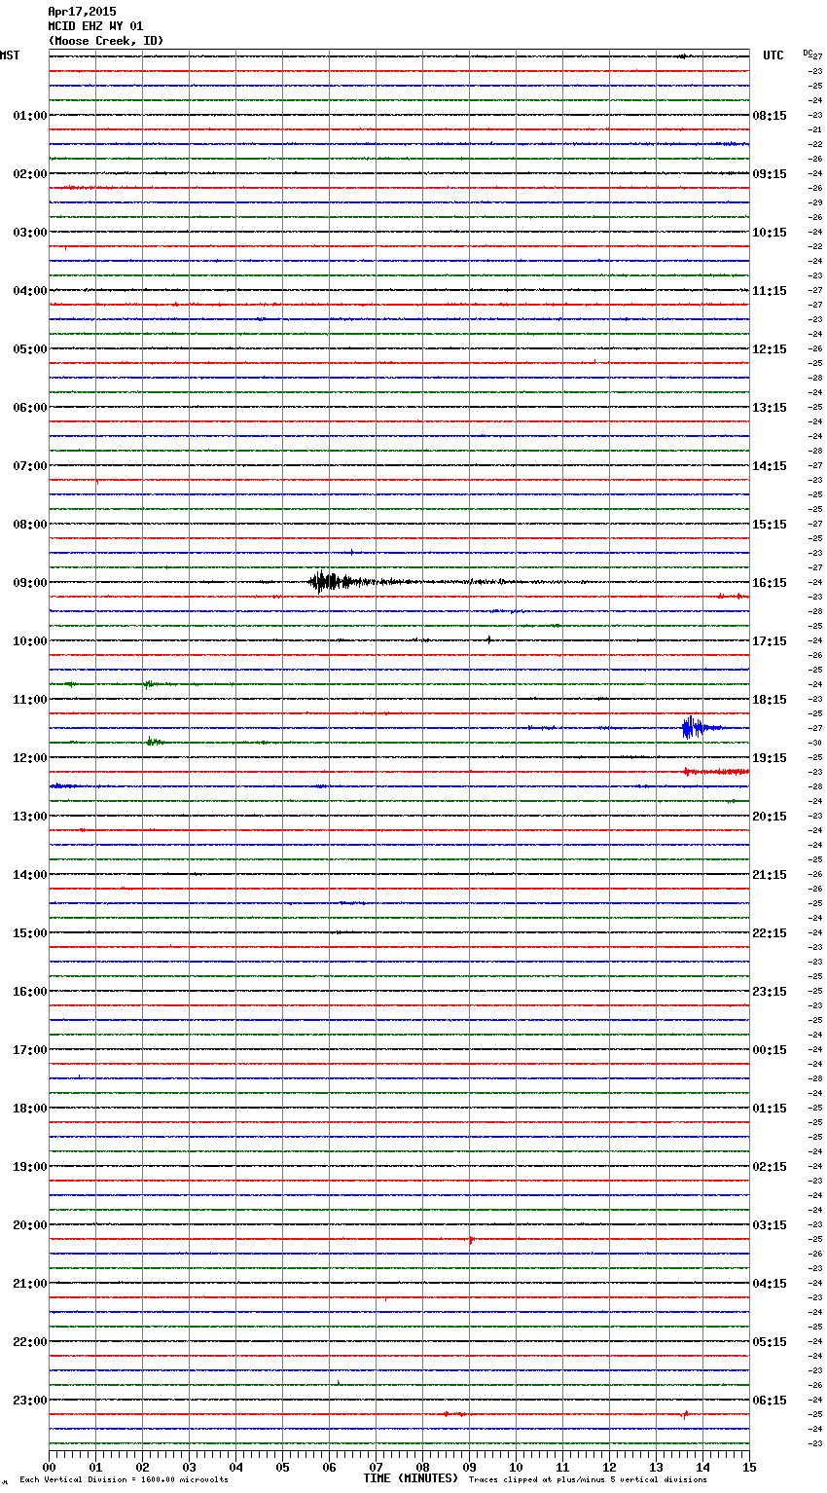Select the 21:00 MST row label
Image resolution: width=827 pixels, height=1493 pixels.
pyautogui.click(x=30, y=1284)
